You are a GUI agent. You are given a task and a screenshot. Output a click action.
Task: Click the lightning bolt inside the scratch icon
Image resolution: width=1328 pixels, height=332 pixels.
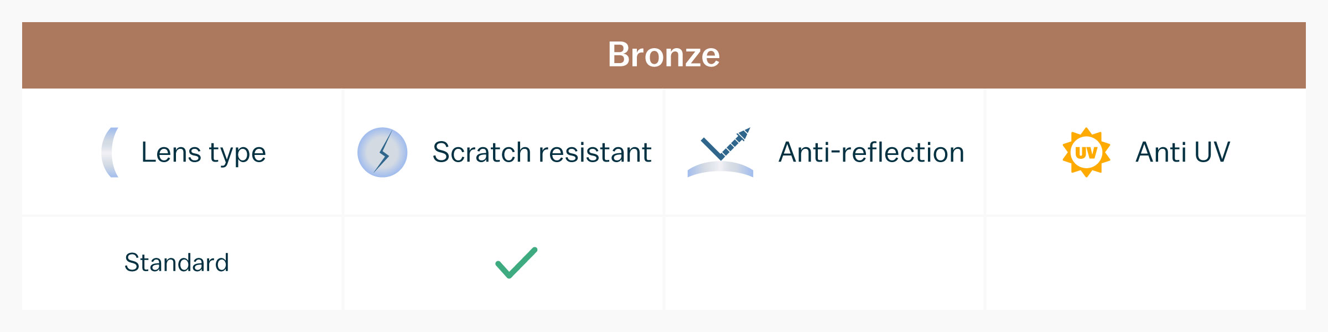384,152
